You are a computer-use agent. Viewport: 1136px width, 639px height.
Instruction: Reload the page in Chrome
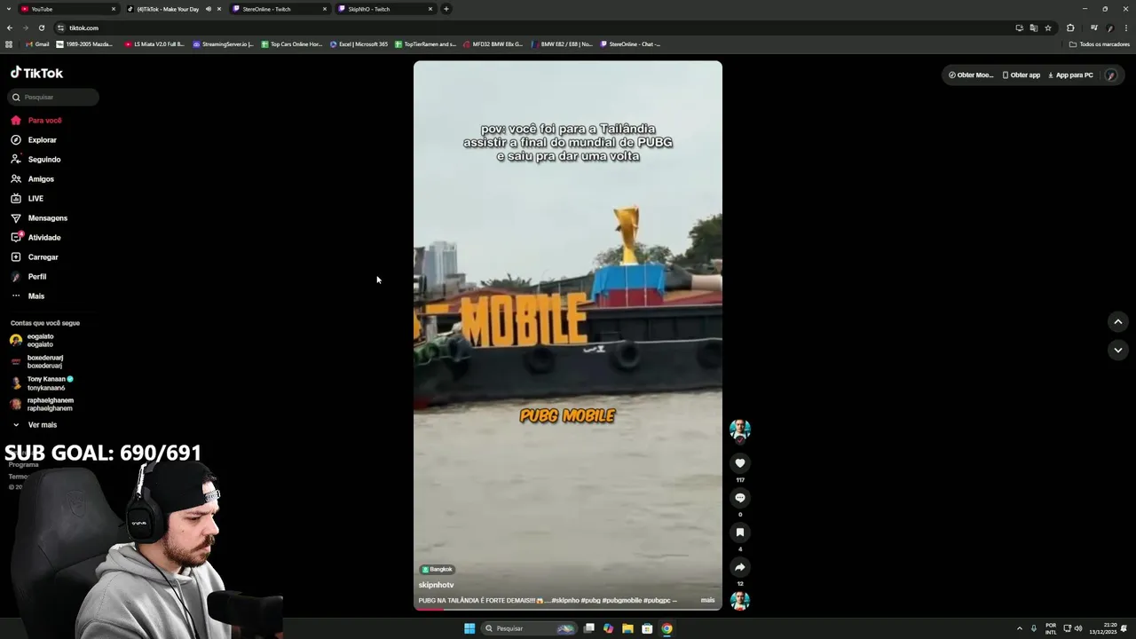click(41, 28)
